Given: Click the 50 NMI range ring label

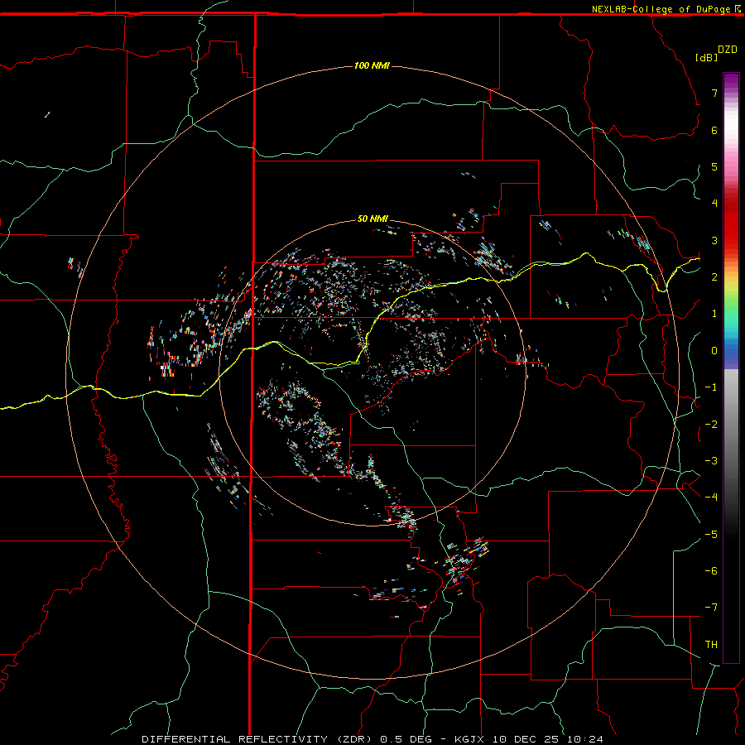Looking at the screenshot, I should pyautogui.click(x=372, y=219).
